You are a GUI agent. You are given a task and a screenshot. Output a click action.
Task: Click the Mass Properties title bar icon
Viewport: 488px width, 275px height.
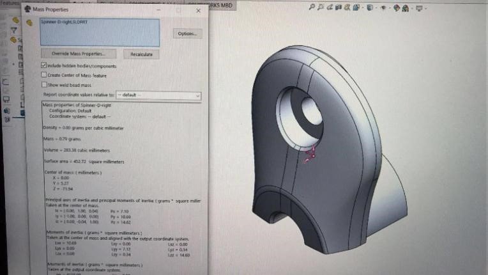27,9
